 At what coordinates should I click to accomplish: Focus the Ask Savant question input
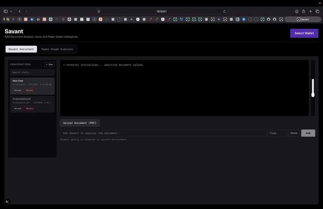tap(163, 133)
